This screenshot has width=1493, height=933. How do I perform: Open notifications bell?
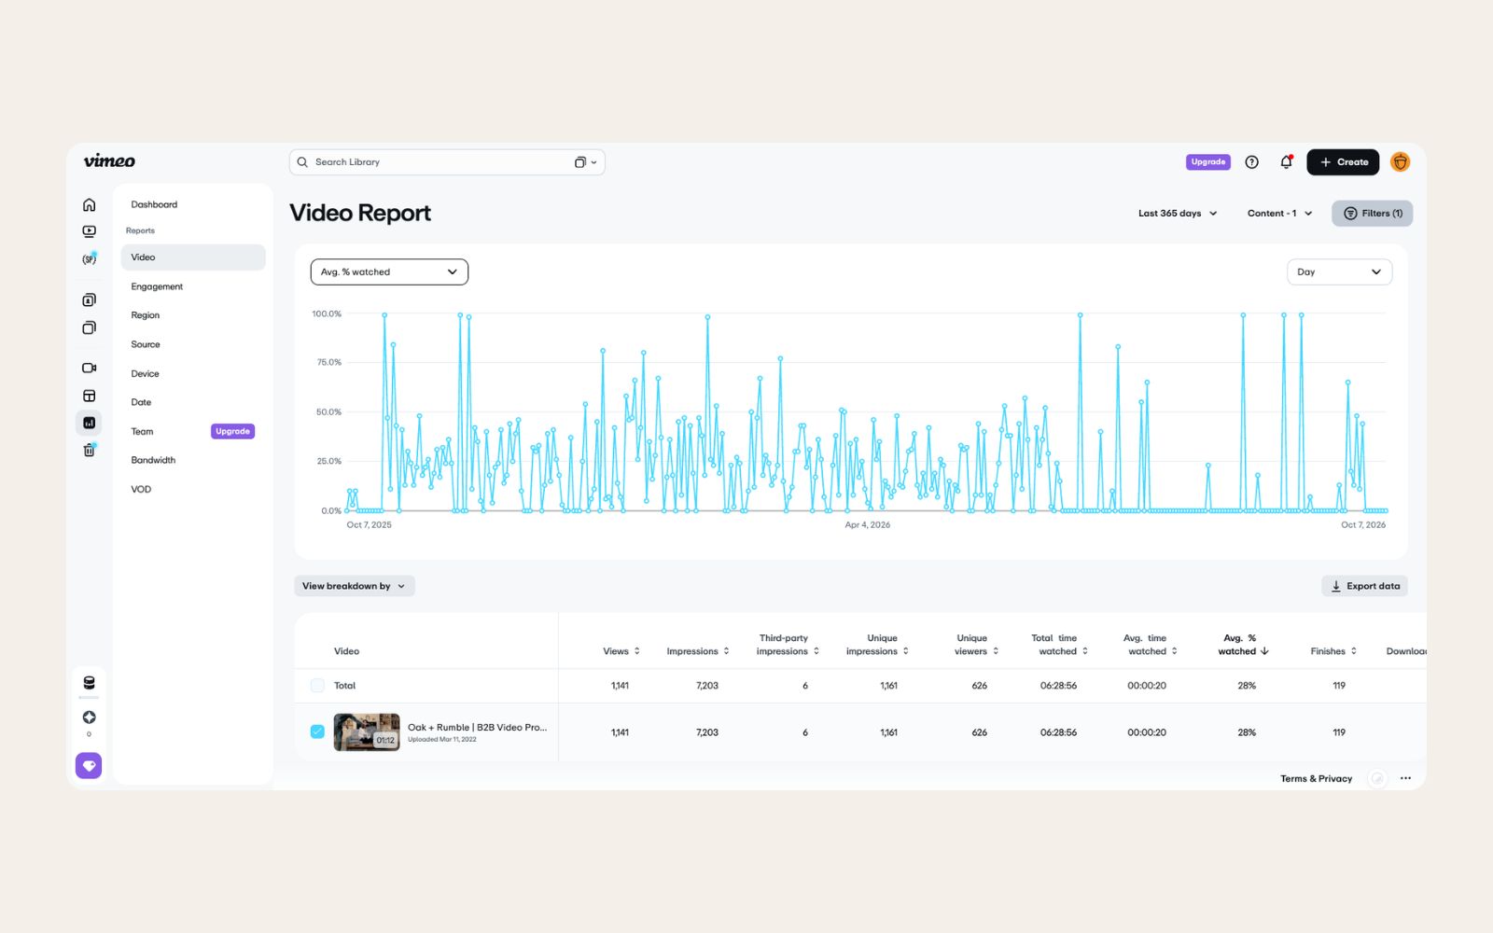[x=1286, y=162]
